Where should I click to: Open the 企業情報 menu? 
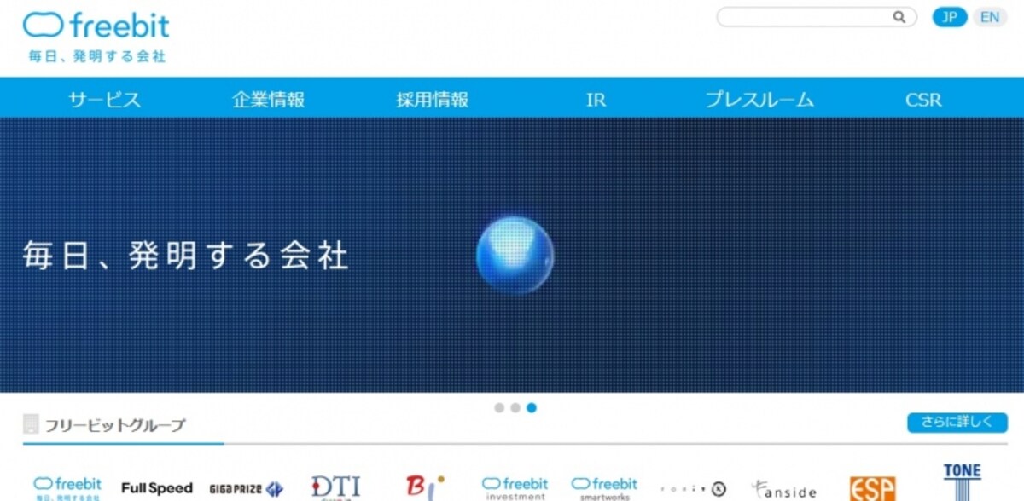[268, 99]
